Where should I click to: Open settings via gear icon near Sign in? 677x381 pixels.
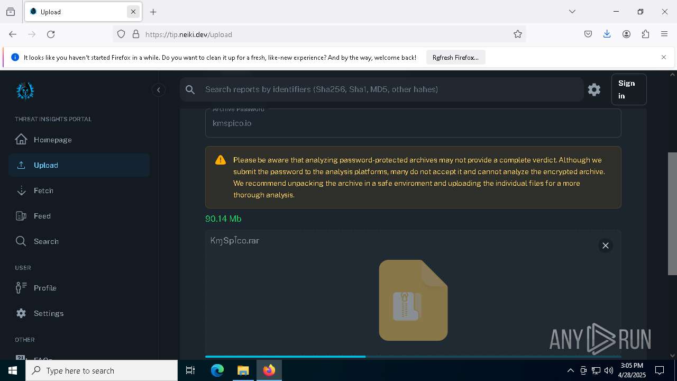pos(594,90)
